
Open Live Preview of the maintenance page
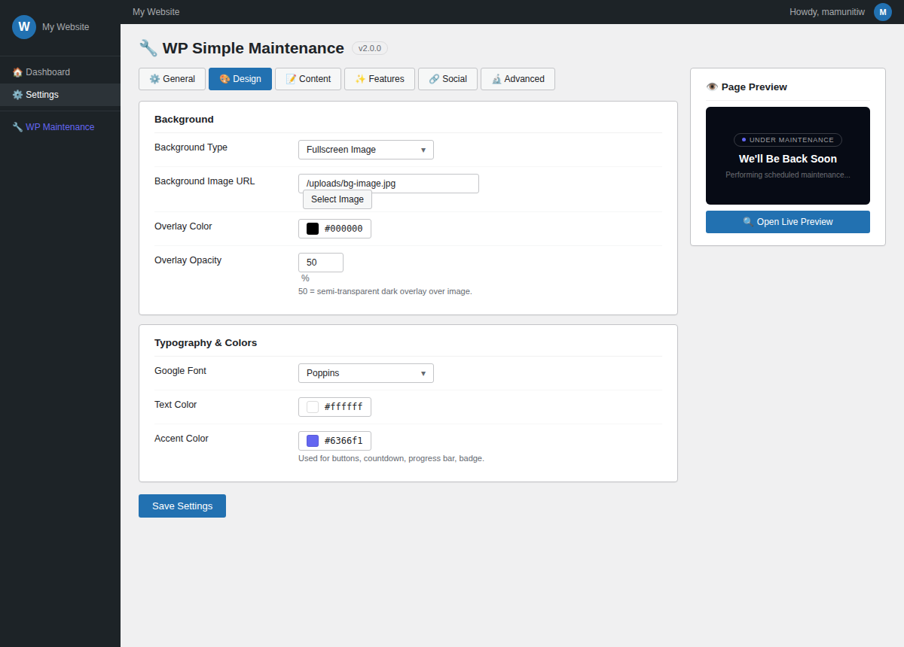(x=787, y=221)
